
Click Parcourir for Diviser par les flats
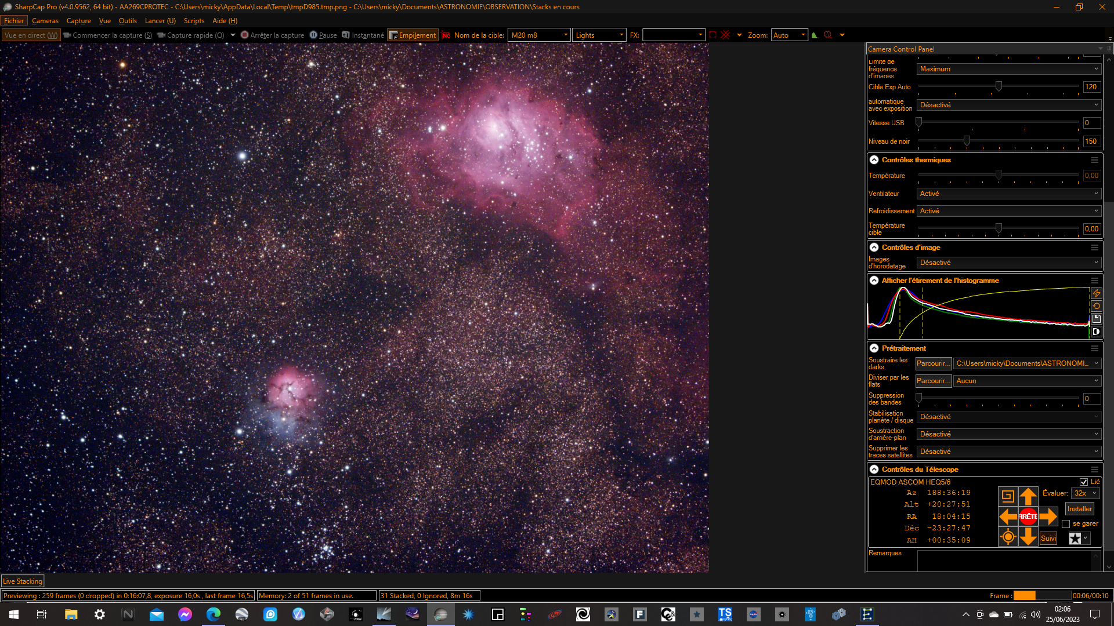click(933, 381)
